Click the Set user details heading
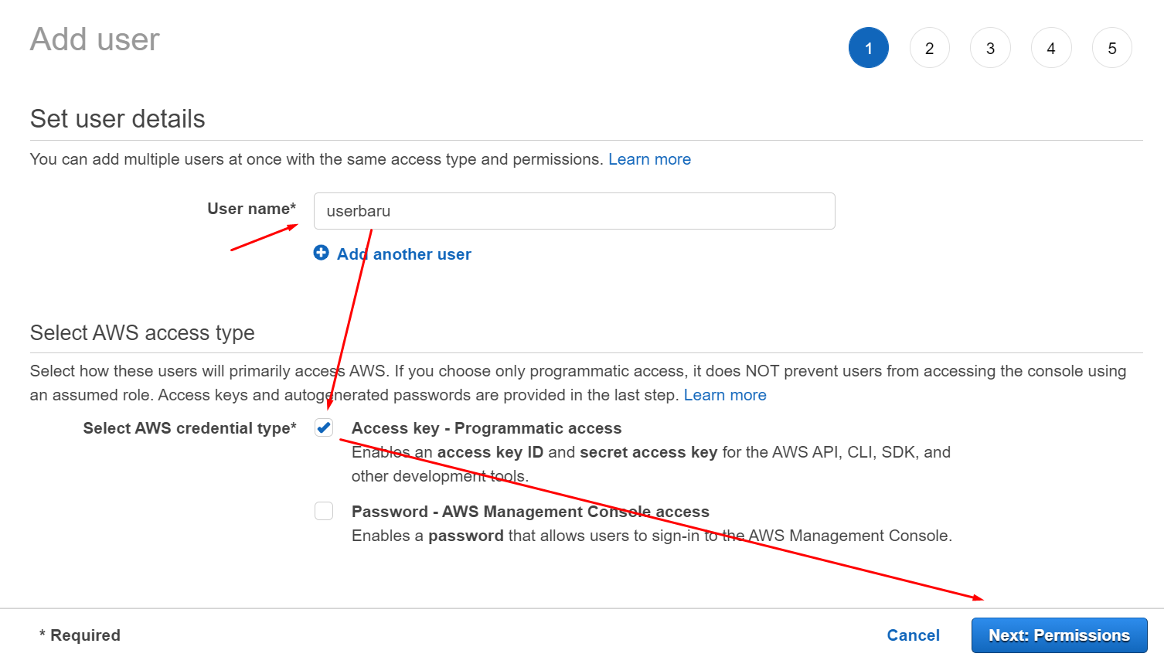The height and width of the screenshot is (657, 1164). [x=117, y=119]
